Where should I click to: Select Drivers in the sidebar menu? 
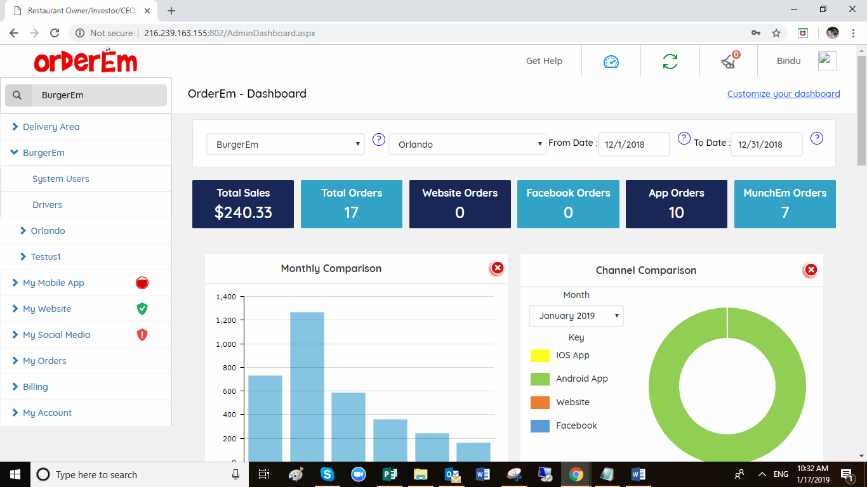click(48, 205)
